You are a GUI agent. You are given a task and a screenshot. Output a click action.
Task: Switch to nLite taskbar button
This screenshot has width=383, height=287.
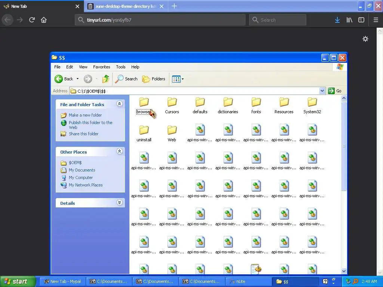248,281
